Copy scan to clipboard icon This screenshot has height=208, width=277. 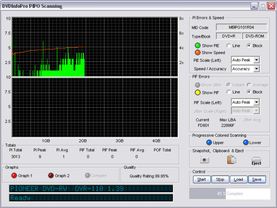[232, 160]
